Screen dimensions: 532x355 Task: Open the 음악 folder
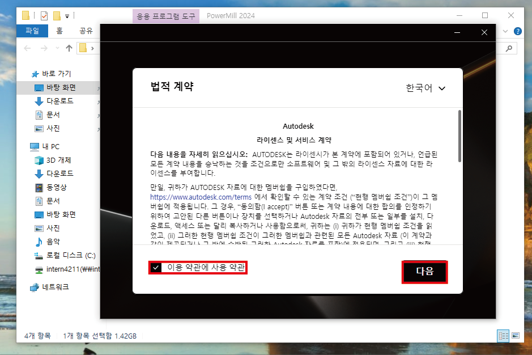click(48, 242)
